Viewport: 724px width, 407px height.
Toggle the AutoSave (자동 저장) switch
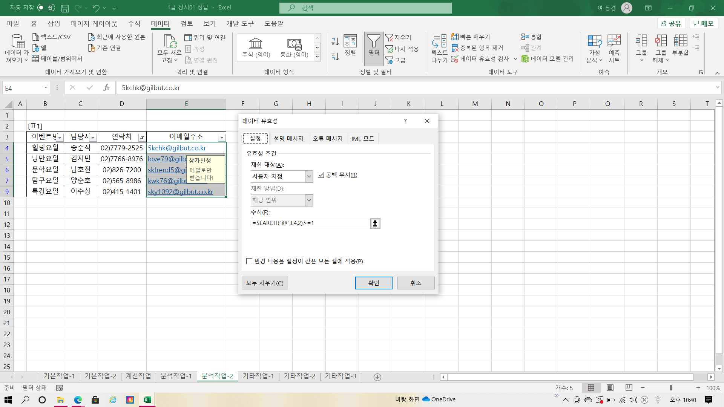pyautogui.click(x=46, y=8)
